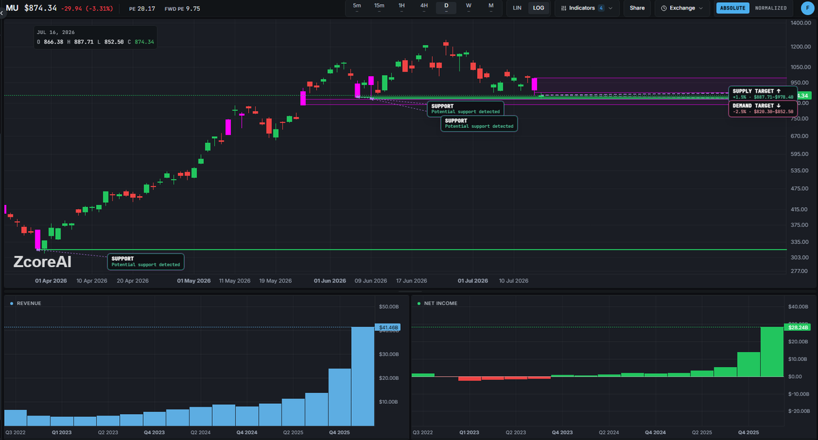Viewport: 818px width, 440px height.
Task: Click the $28.24B net income value tag
Action: (798, 328)
